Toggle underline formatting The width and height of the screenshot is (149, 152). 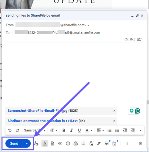(79, 130)
